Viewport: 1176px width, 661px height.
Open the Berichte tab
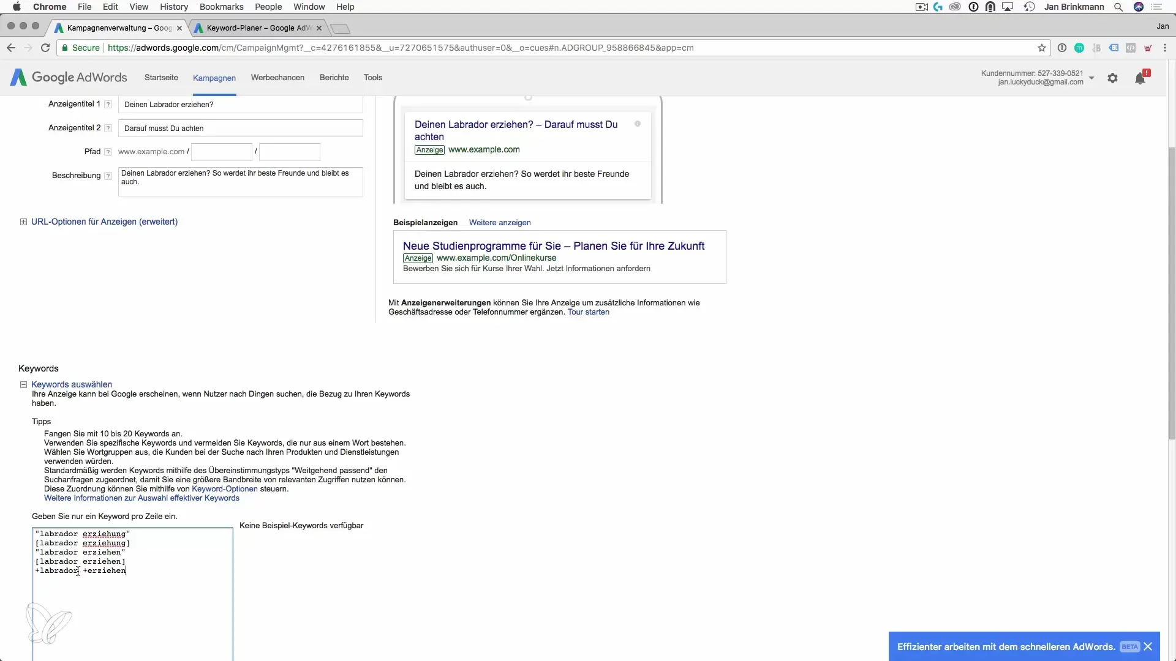334,78
